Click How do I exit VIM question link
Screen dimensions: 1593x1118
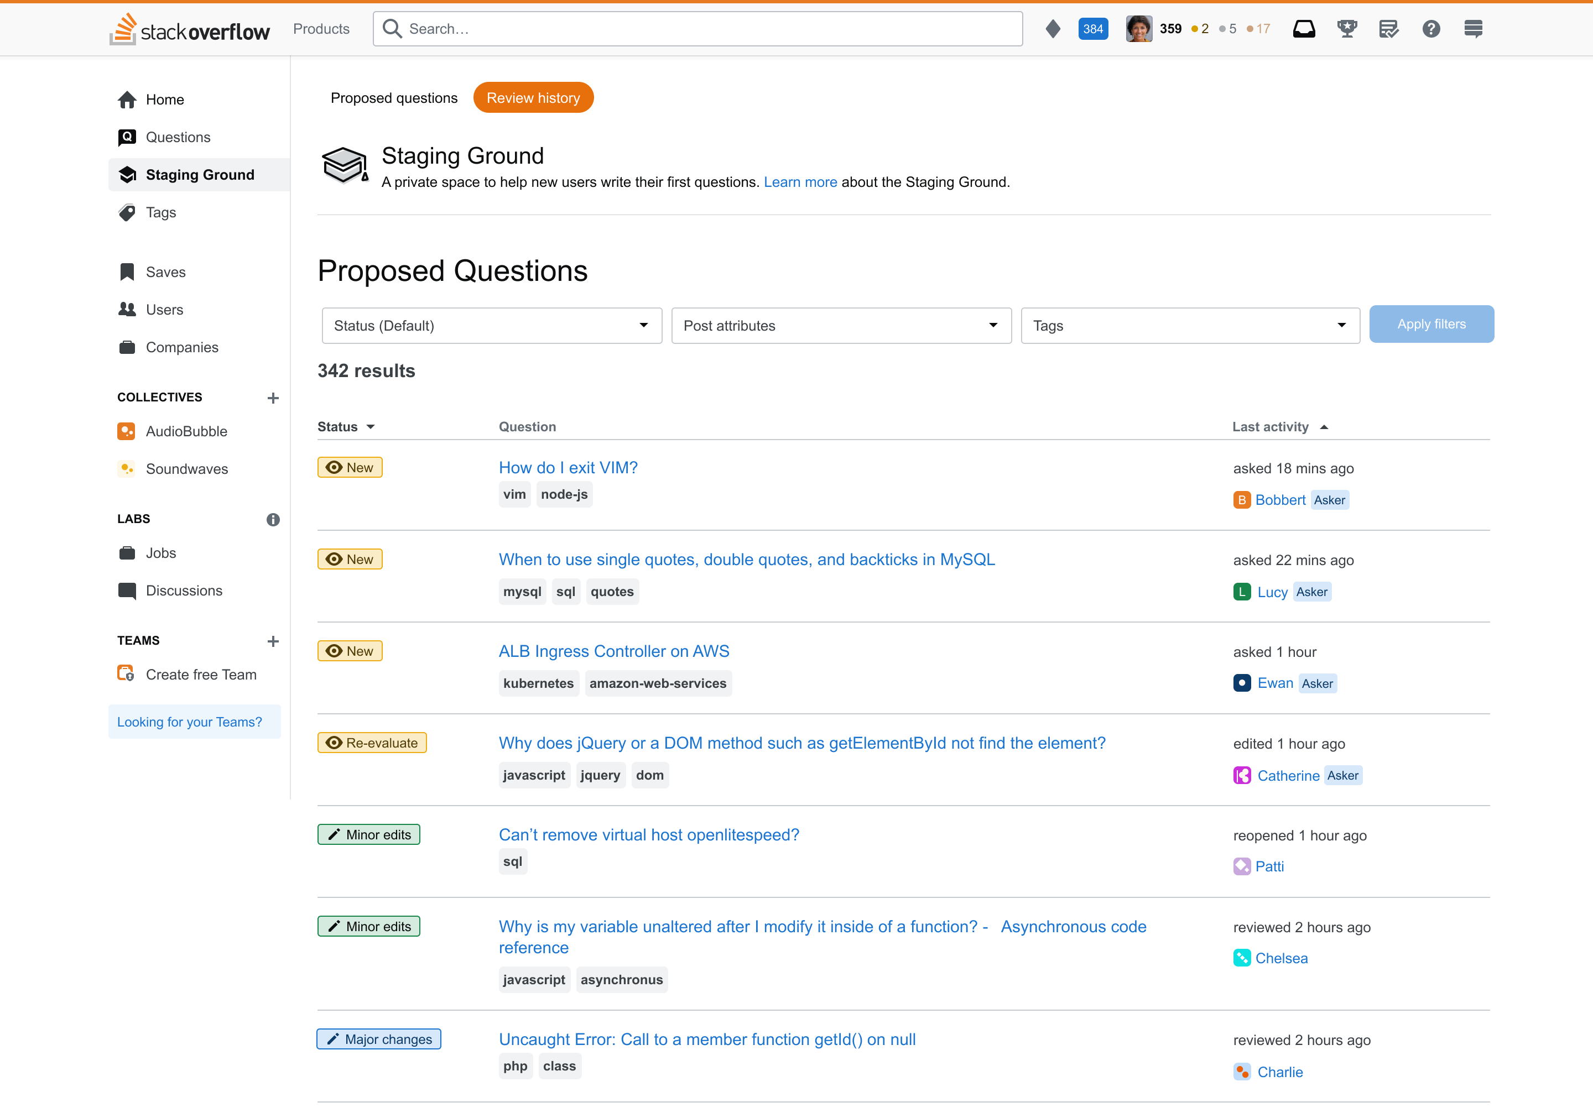[x=568, y=466]
